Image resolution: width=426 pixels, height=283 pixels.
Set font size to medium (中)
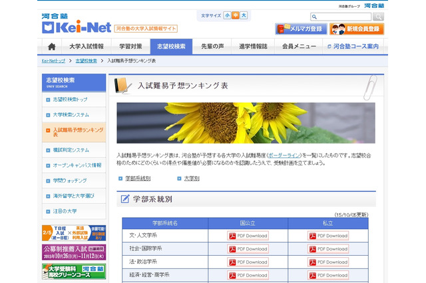[x=236, y=15]
